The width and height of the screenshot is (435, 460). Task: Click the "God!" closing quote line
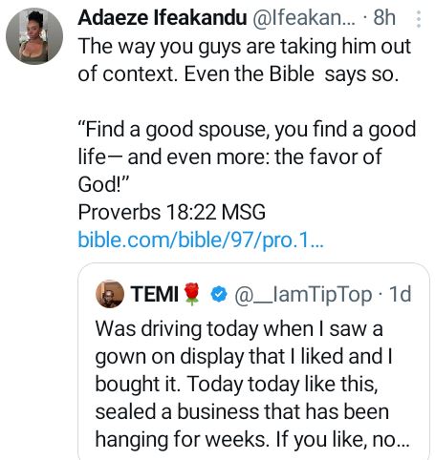coord(103,184)
